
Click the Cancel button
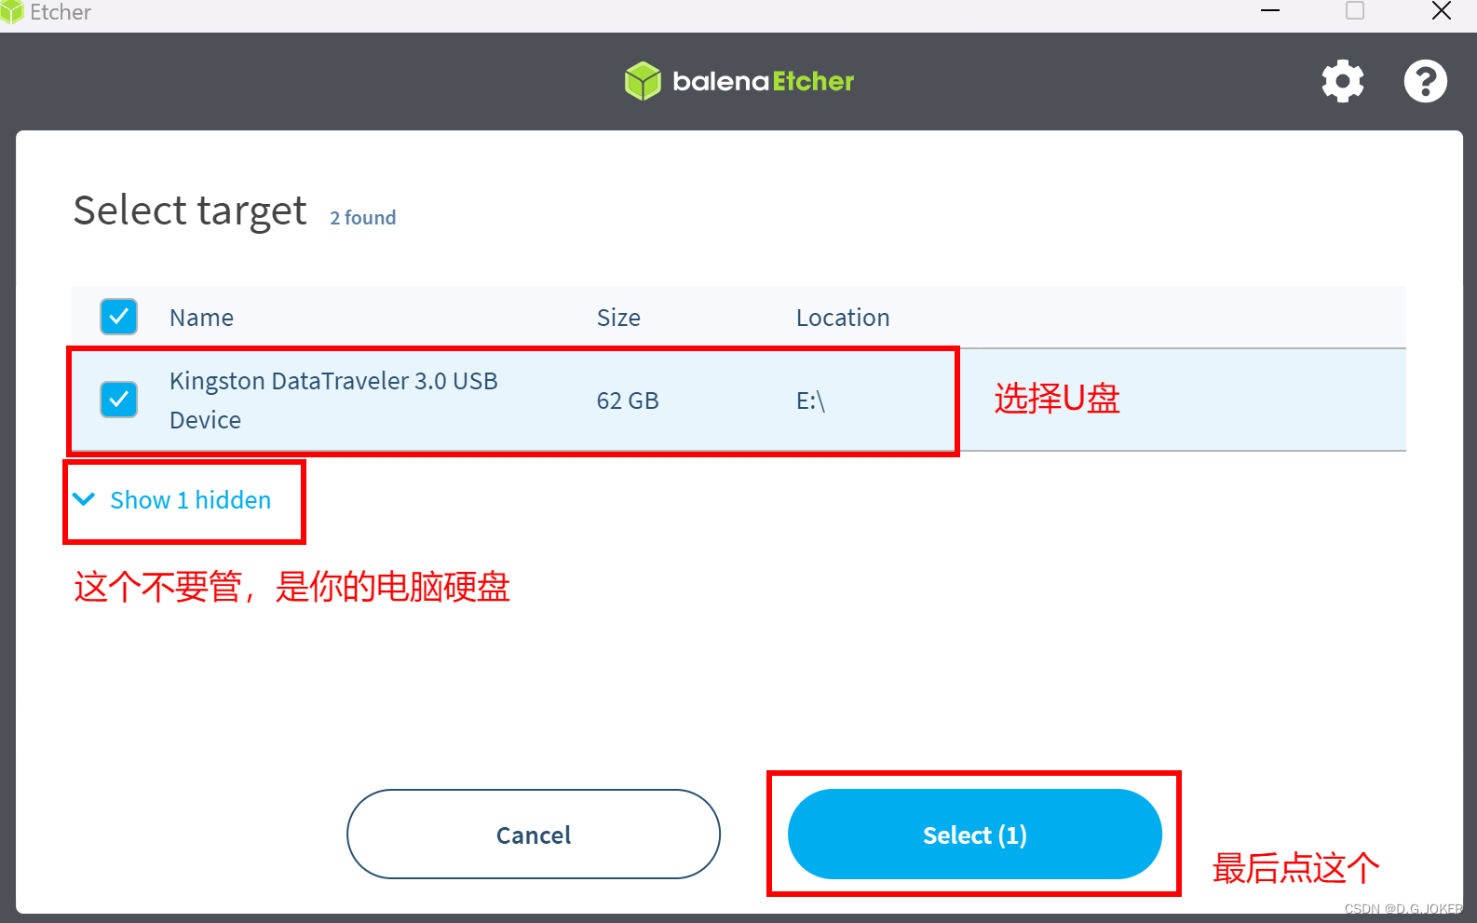click(534, 834)
